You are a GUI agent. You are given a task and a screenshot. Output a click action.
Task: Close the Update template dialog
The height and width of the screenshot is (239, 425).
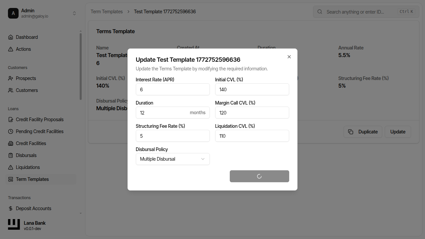click(x=289, y=57)
